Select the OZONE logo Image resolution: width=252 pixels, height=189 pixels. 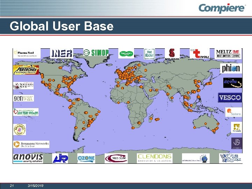coord(86,158)
